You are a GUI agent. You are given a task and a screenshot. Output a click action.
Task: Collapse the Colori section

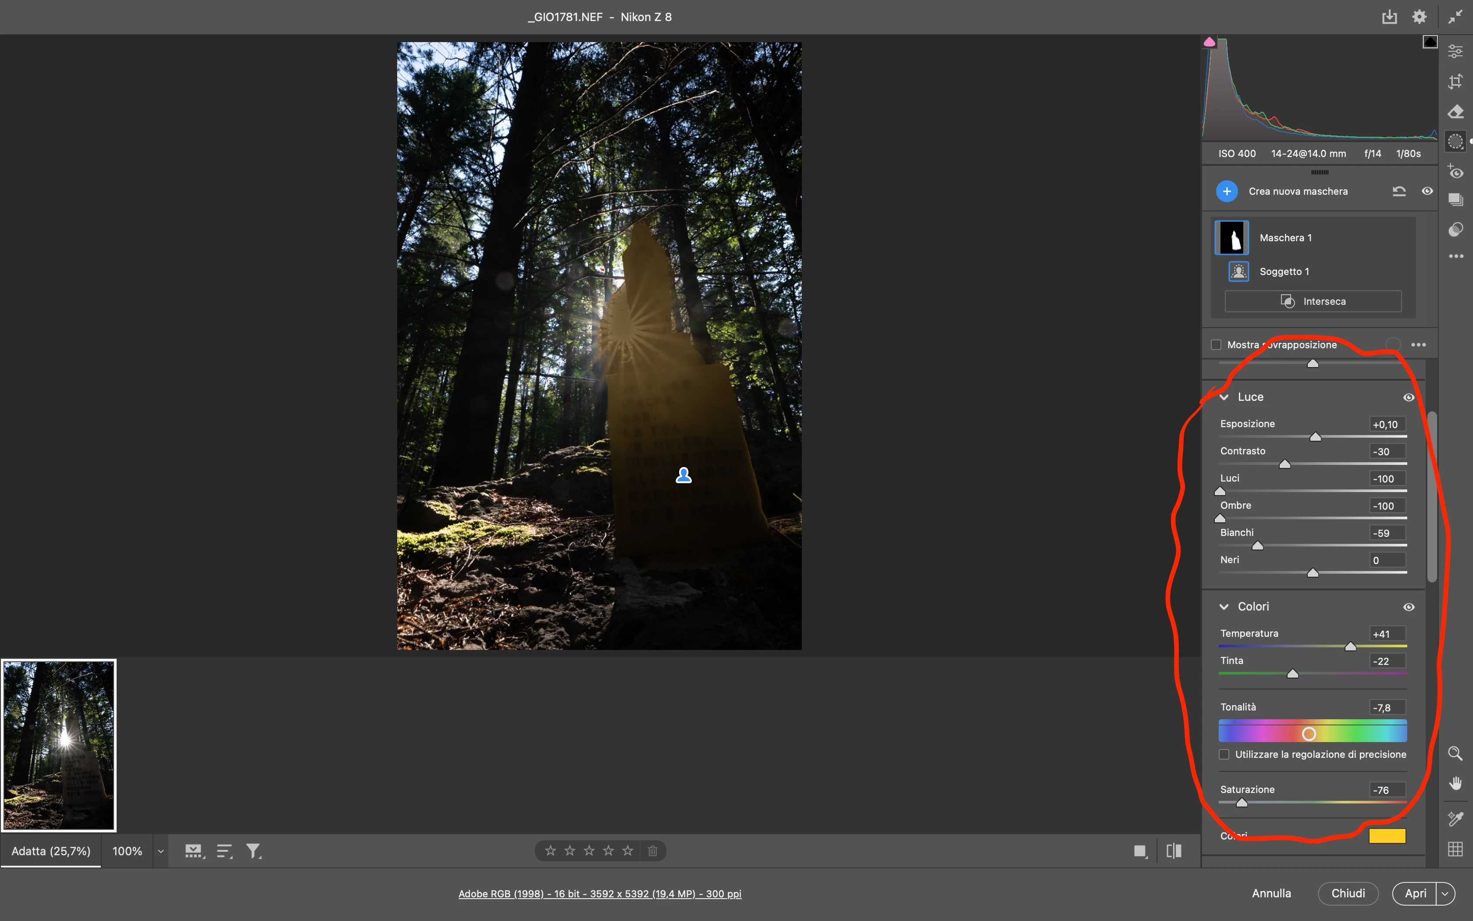1224,607
